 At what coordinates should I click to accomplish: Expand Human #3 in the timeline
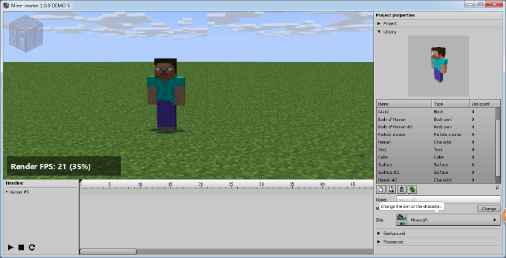[6, 192]
